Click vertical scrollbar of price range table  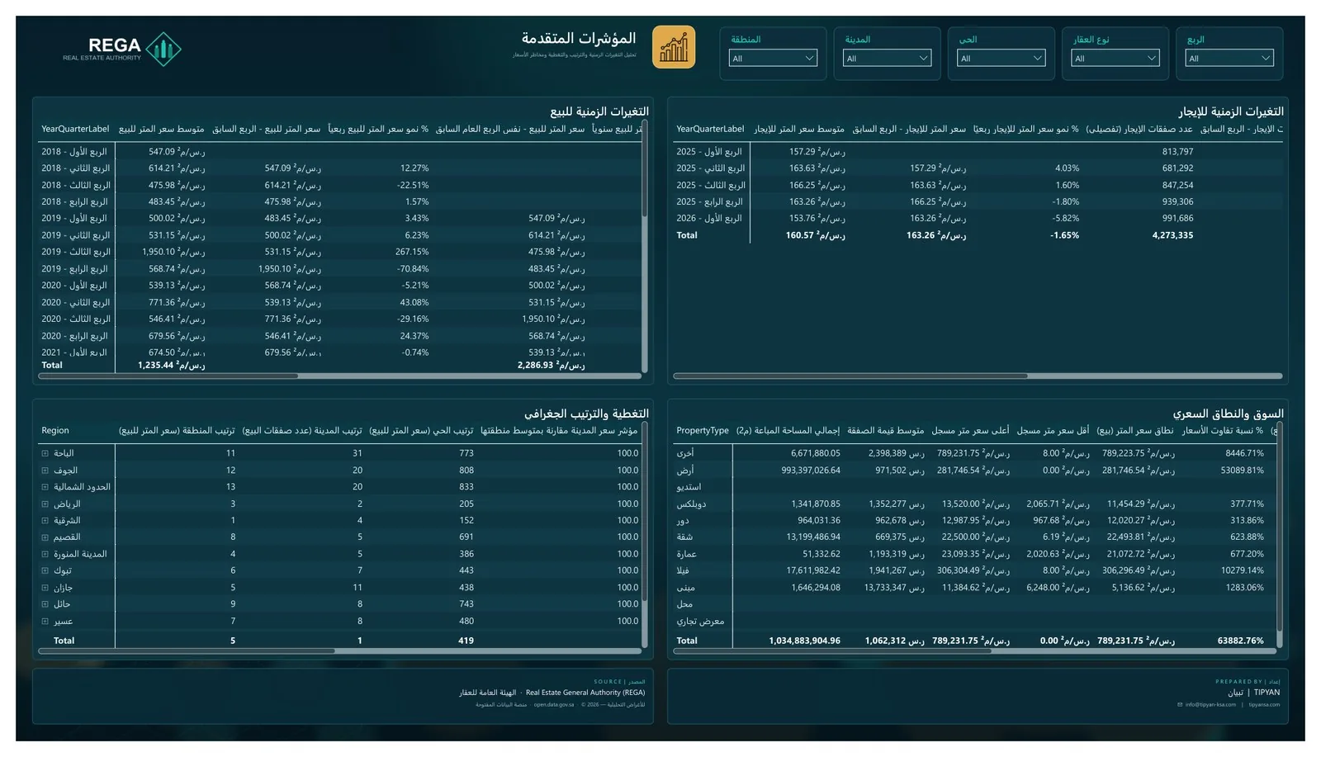(1280, 528)
